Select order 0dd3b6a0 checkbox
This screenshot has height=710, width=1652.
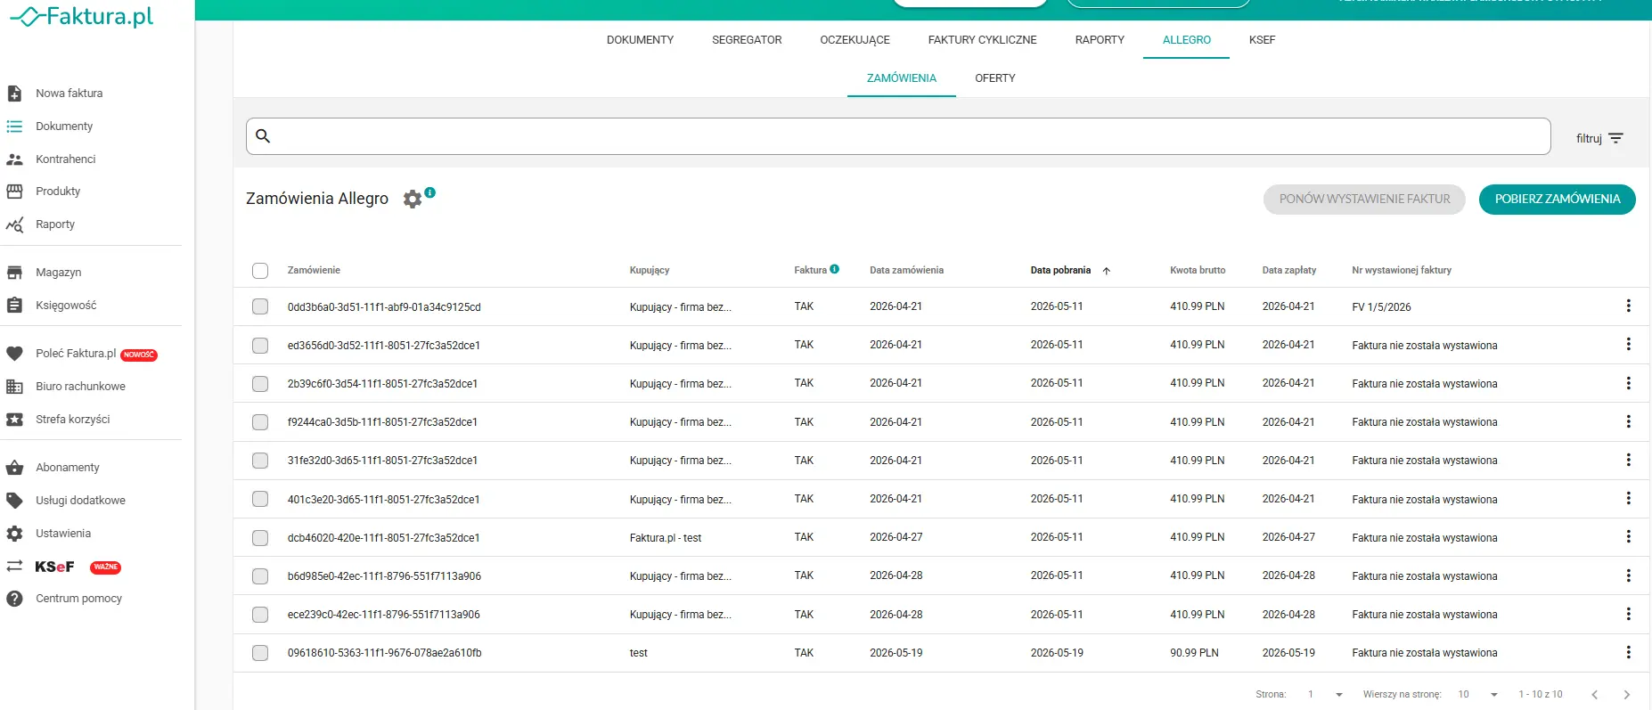[x=260, y=306]
